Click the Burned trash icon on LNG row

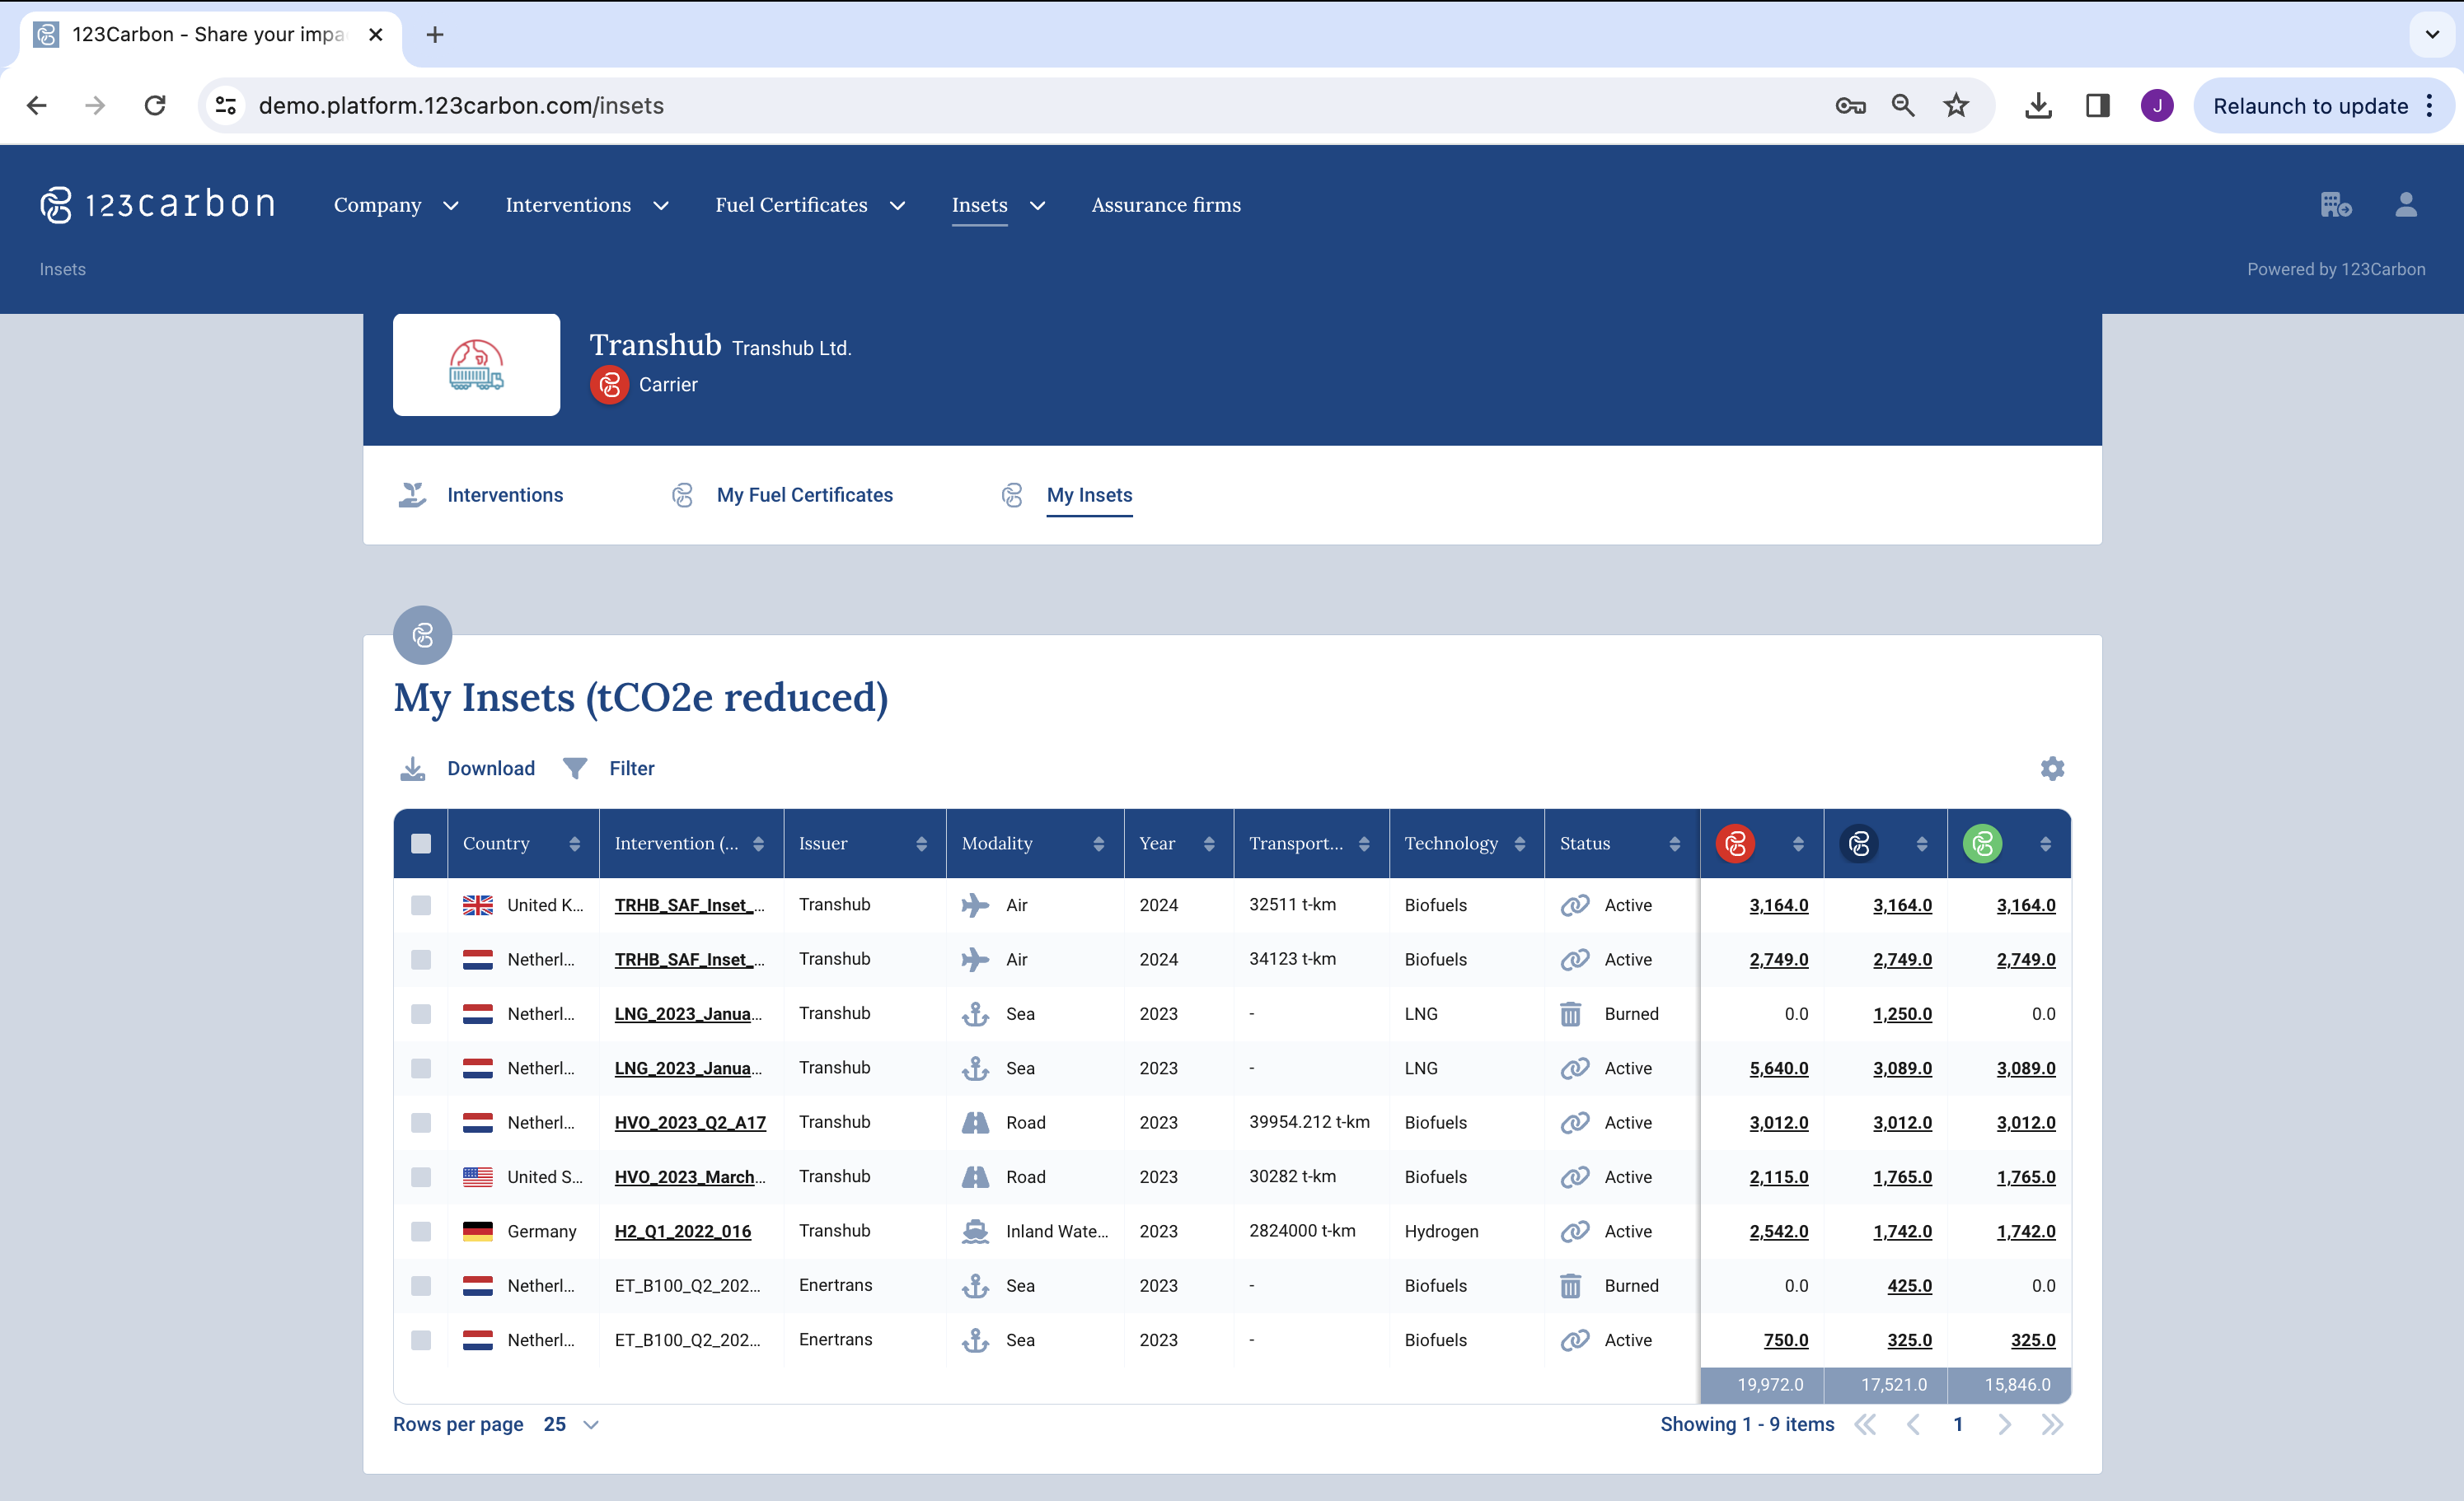(x=1571, y=1014)
